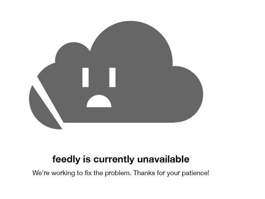Click the word "working" in the subtext
This screenshot has width=265, height=199.
[63, 173]
